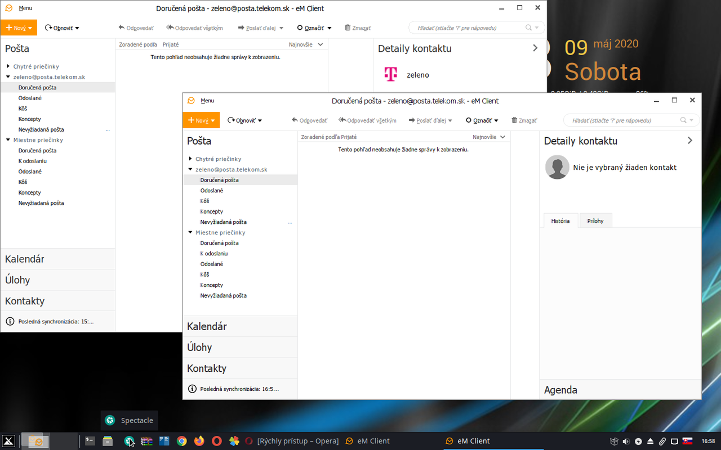721x450 pixels.
Task: Open Kalendár section in back window
Action: pyautogui.click(x=58, y=259)
